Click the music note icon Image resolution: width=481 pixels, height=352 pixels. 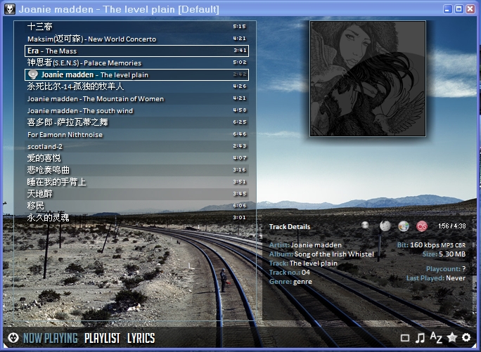click(420, 338)
